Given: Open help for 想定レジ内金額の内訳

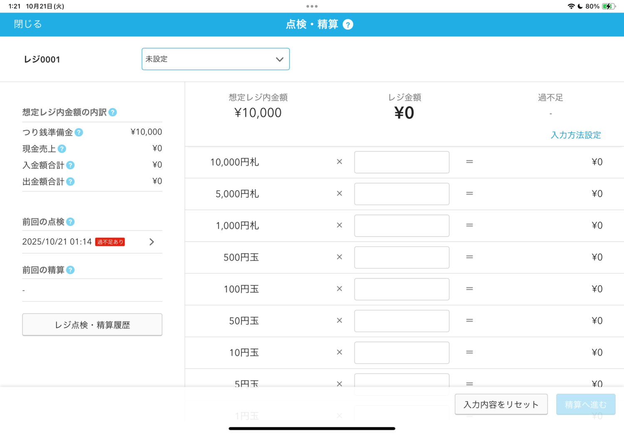Looking at the screenshot, I should click(113, 112).
